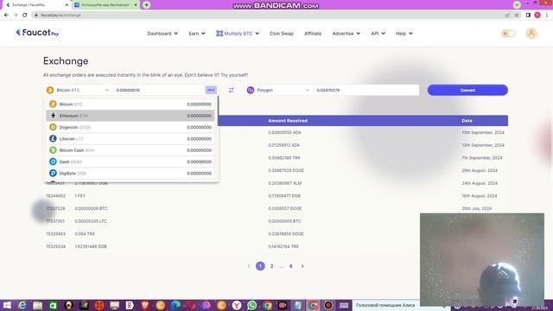
Task: Switch to the Exchange FaucetPay tab
Action: pos(37,5)
